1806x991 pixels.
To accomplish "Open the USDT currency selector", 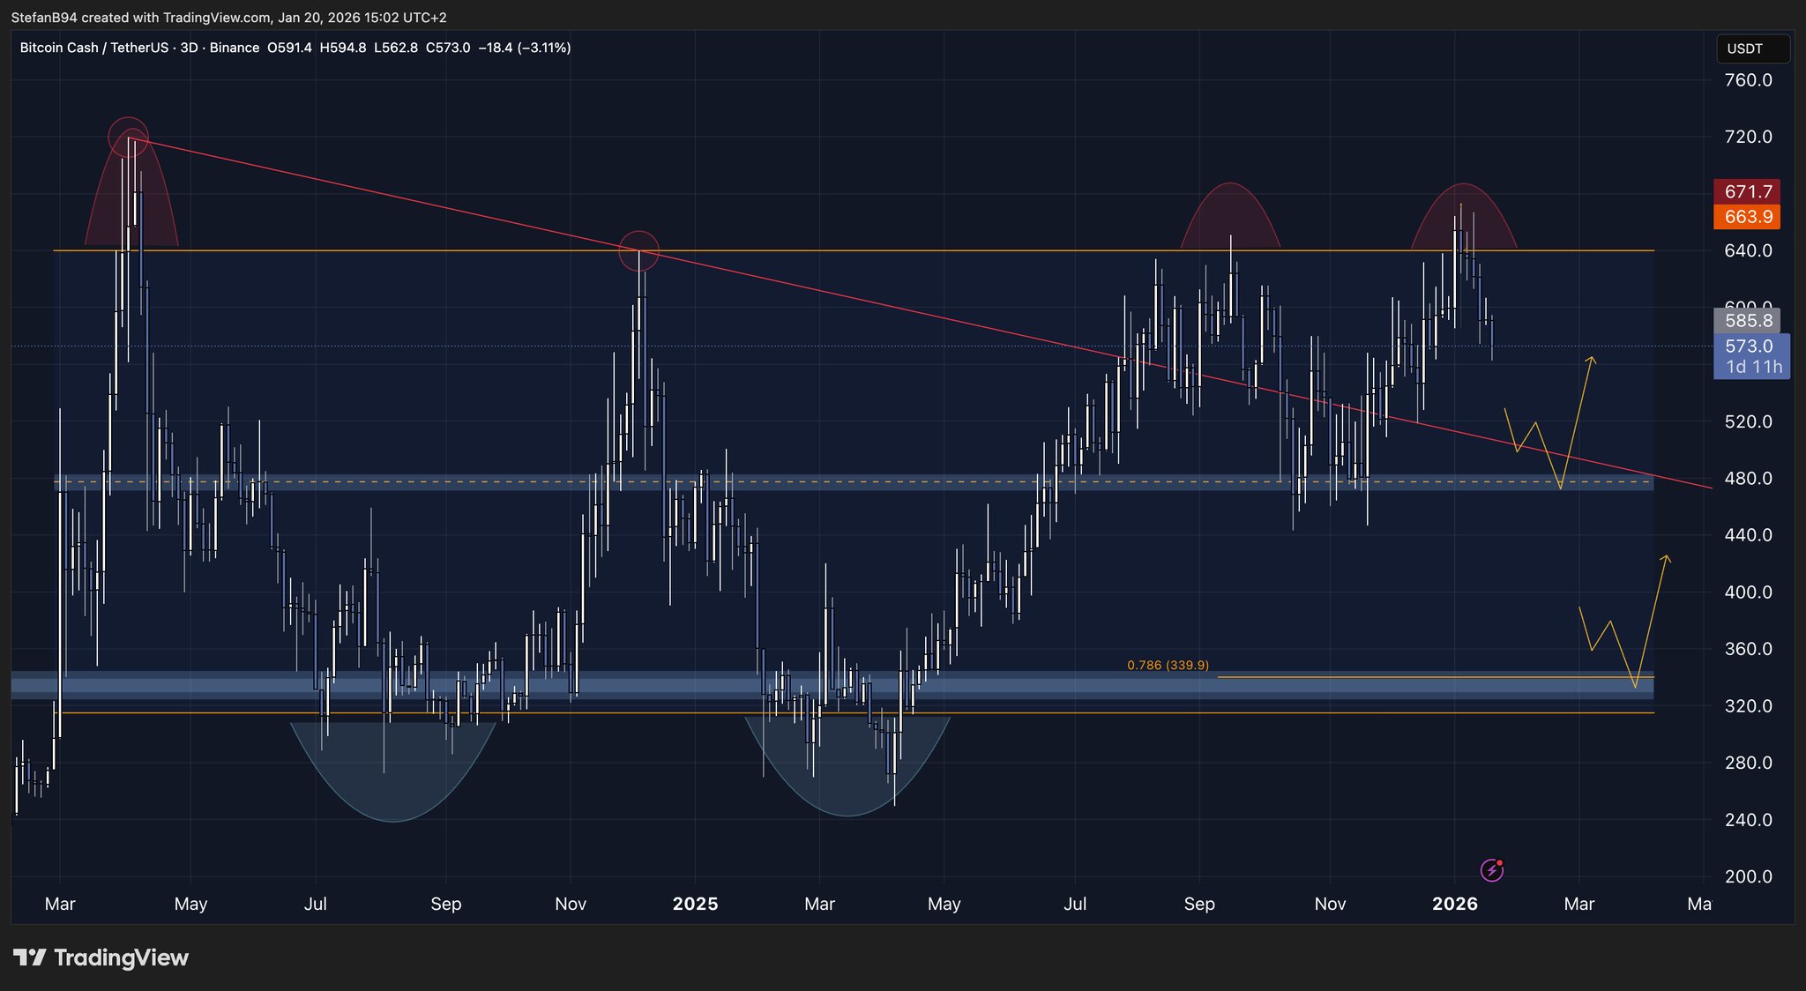I will (x=1752, y=48).
